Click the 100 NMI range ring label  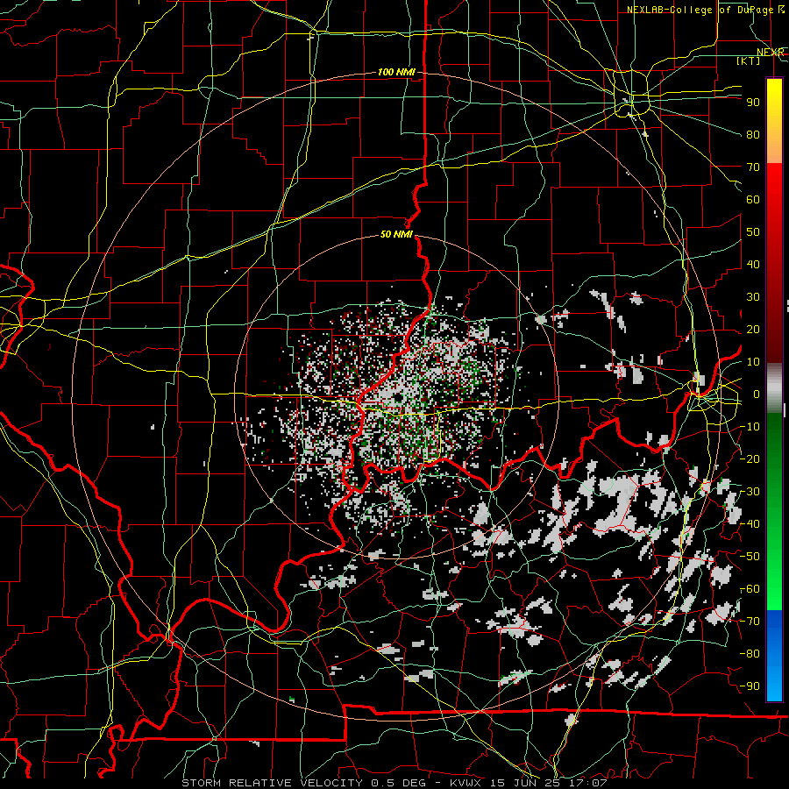click(396, 73)
